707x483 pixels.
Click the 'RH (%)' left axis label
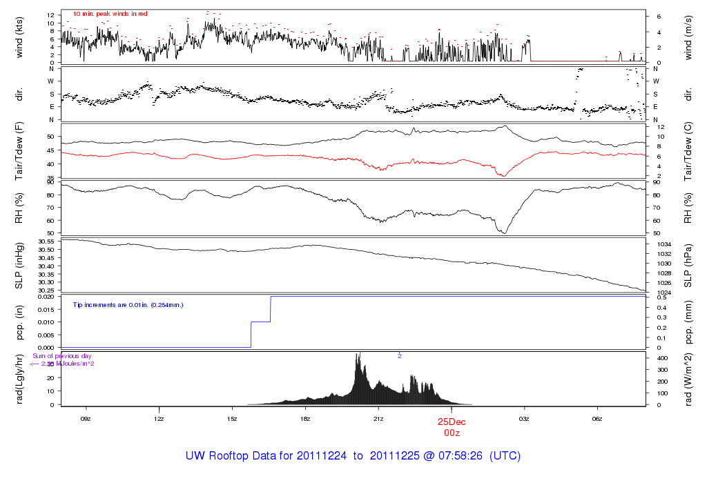click(x=20, y=208)
